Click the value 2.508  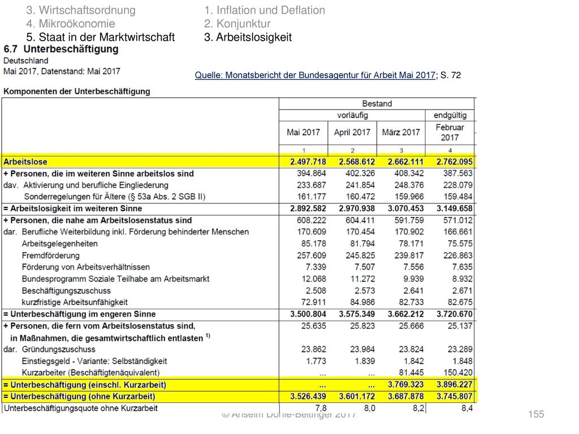[x=316, y=290]
